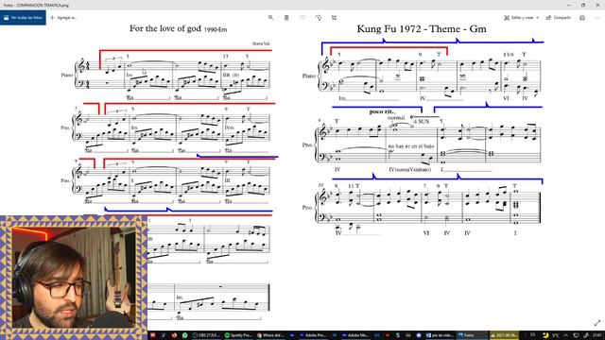Viewport: 605px width, 340px height.
Task: Delete the photo using trash icon
Action: coord(286,18)
